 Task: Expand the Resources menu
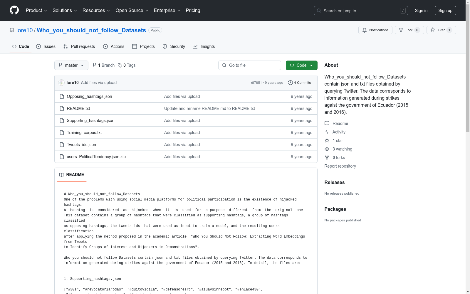(x=96, y=11)
